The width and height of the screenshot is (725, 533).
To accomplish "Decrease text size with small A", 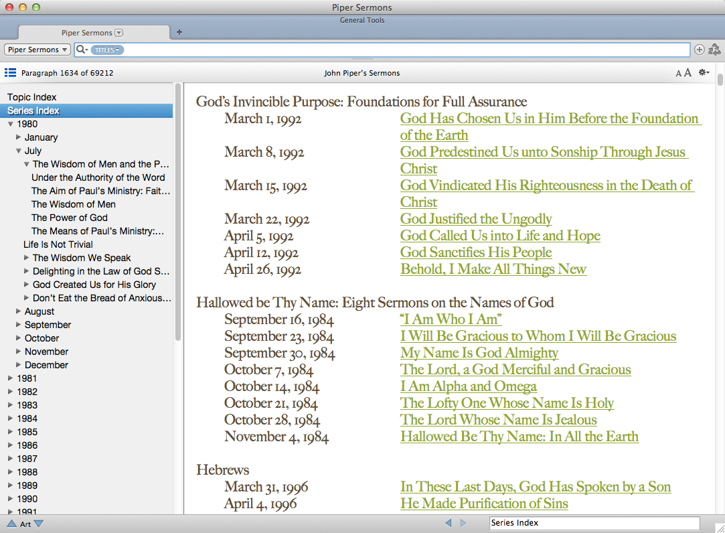I will point(678,73).
